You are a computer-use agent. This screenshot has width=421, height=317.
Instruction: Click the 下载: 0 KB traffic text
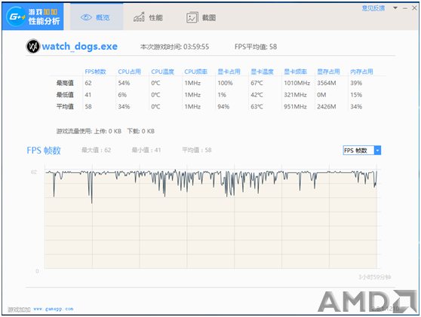tap(141, 131)
